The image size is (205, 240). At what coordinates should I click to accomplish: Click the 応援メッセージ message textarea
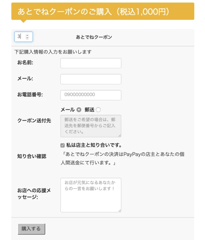tap(91, 195)
